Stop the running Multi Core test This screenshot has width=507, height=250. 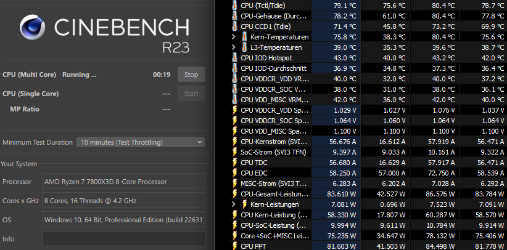pyautogui.click(x=191, y=75)
